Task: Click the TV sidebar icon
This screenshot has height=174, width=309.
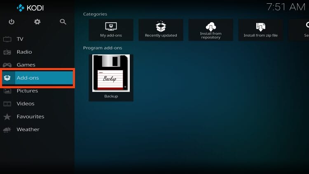Action: tap(7, 39)
